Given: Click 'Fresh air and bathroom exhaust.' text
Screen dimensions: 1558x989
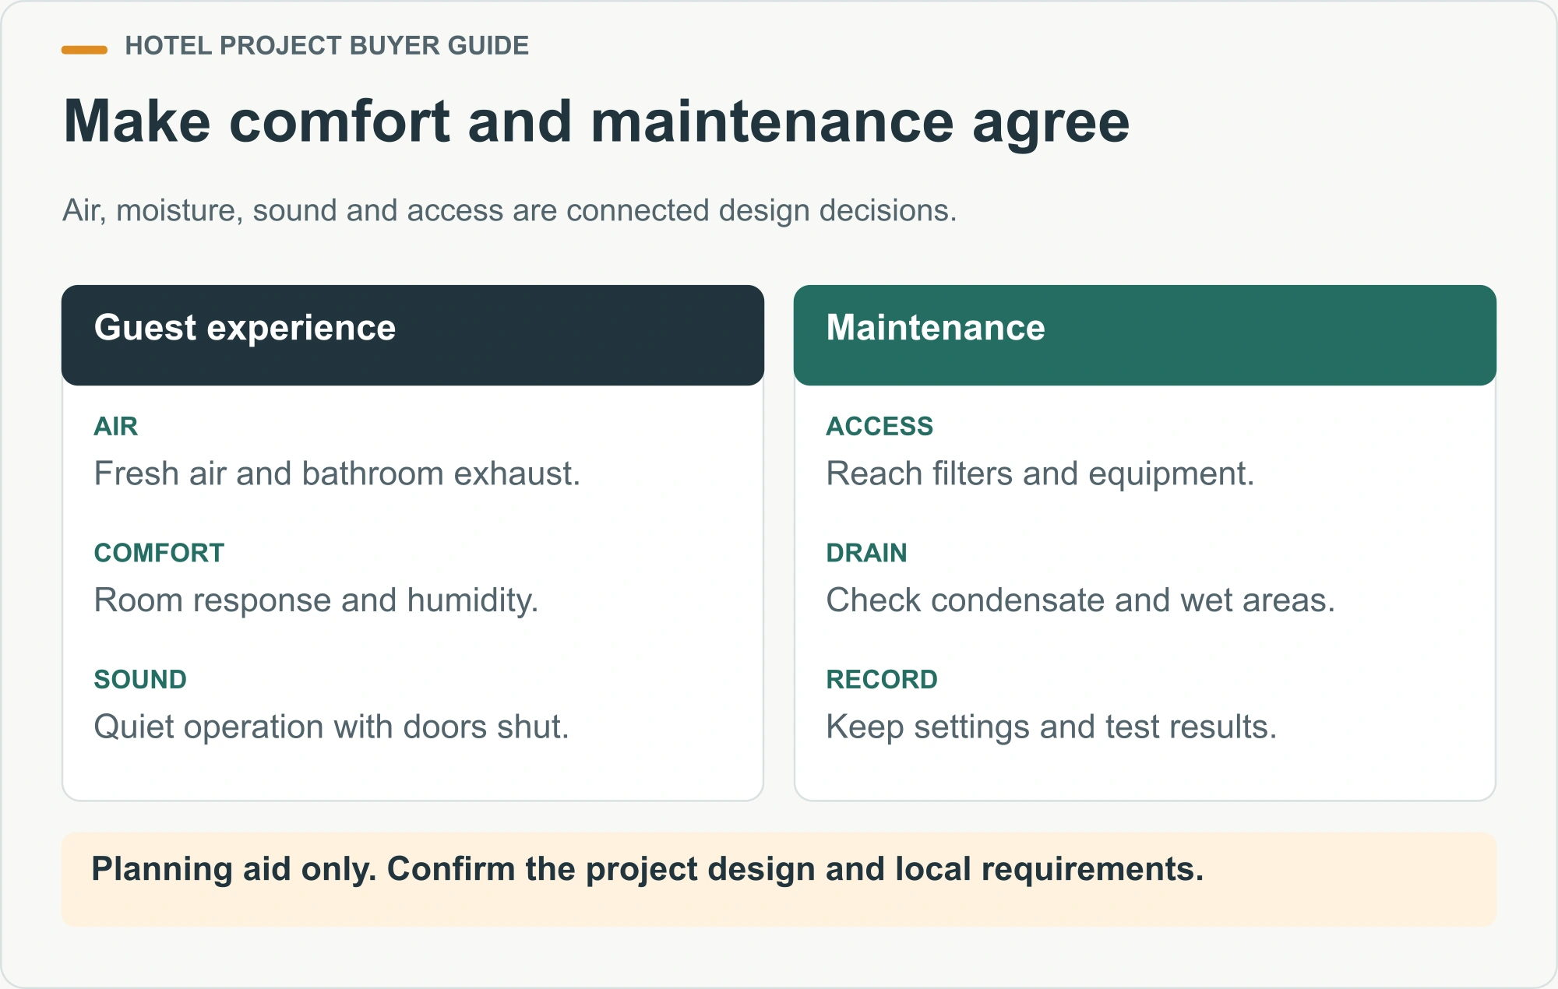Looking at the screenshot, I should click(337, 473).
